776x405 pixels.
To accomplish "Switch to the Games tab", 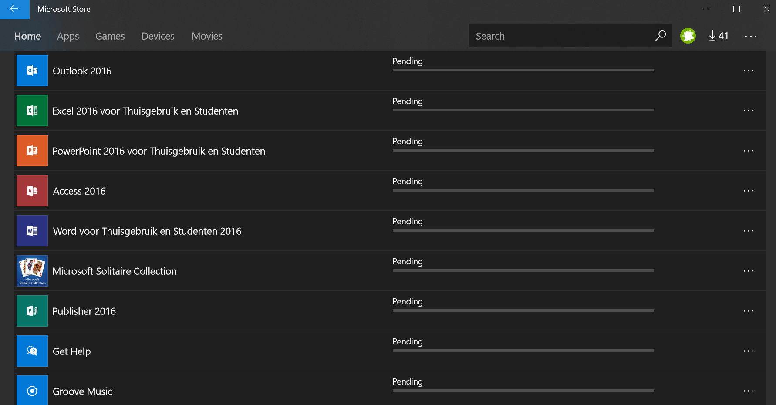I will click(x=110, y=36).
